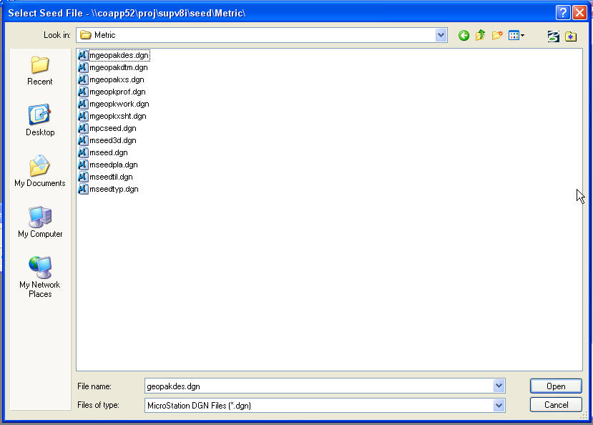The width and height of the screenshot is (593, 425).
Task: Browse My Network Places
Action: pos(40,277)
